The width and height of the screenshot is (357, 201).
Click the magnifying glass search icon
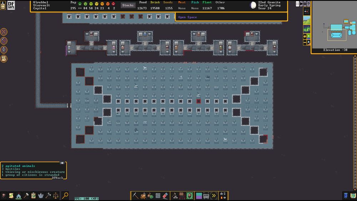(65, 196)
